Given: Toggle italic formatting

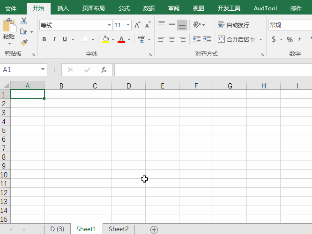Looking at the screenshot, I should click(54, 39).
